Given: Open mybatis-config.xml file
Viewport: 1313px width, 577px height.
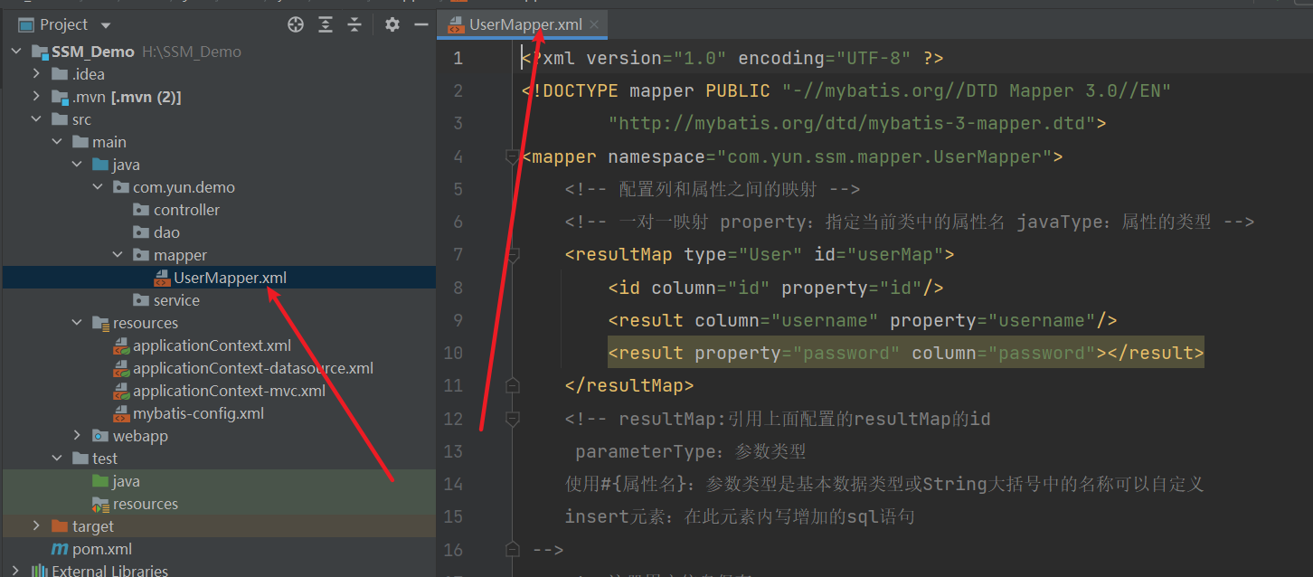Looking at the screenshot, I should pyautogui.click(x=198, y=413).
